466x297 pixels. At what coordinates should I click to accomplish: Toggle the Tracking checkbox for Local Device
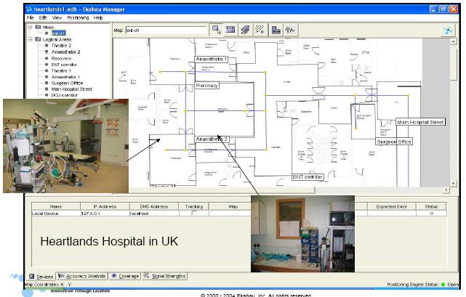[x=194, y=213]
